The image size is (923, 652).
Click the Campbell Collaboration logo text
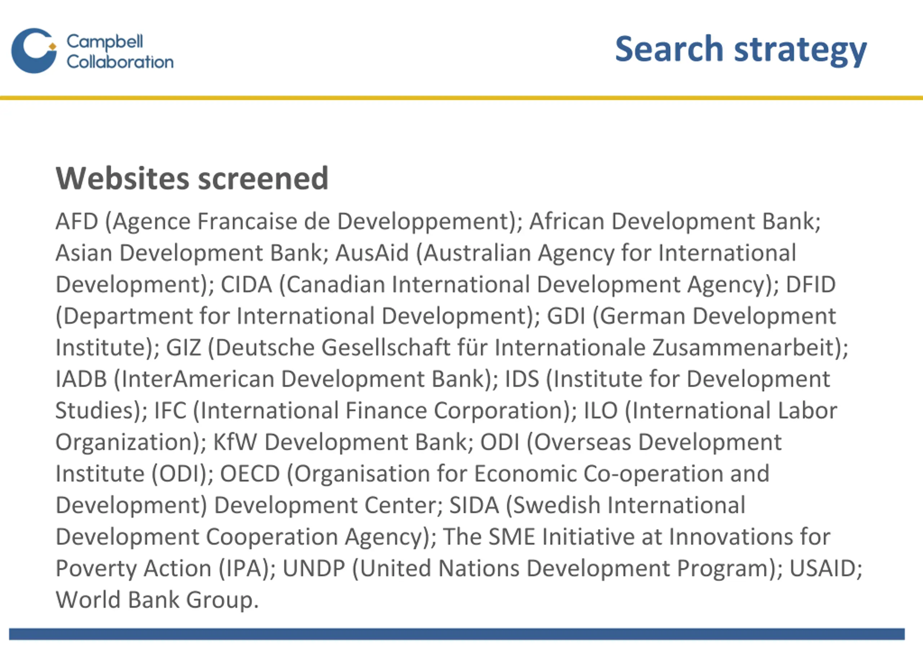coord(120,52)
